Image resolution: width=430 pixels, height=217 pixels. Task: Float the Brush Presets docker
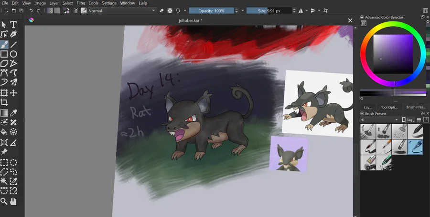point(423,113)
